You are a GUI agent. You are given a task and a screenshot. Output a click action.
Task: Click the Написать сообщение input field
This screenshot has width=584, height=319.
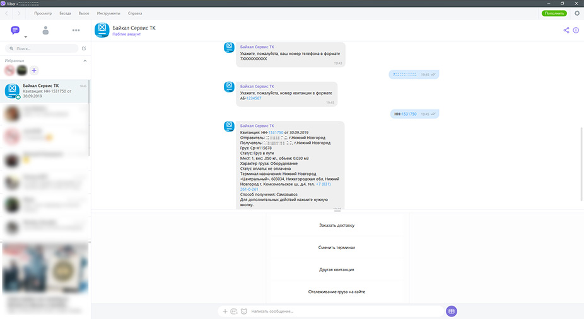341,311
